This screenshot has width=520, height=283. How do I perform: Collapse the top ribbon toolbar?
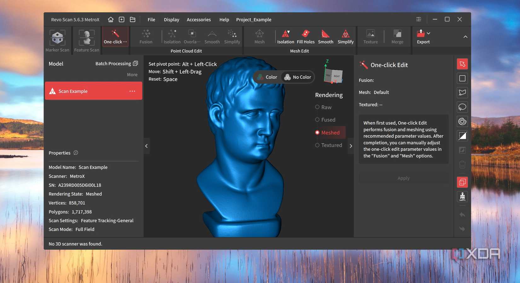[465, 37]
